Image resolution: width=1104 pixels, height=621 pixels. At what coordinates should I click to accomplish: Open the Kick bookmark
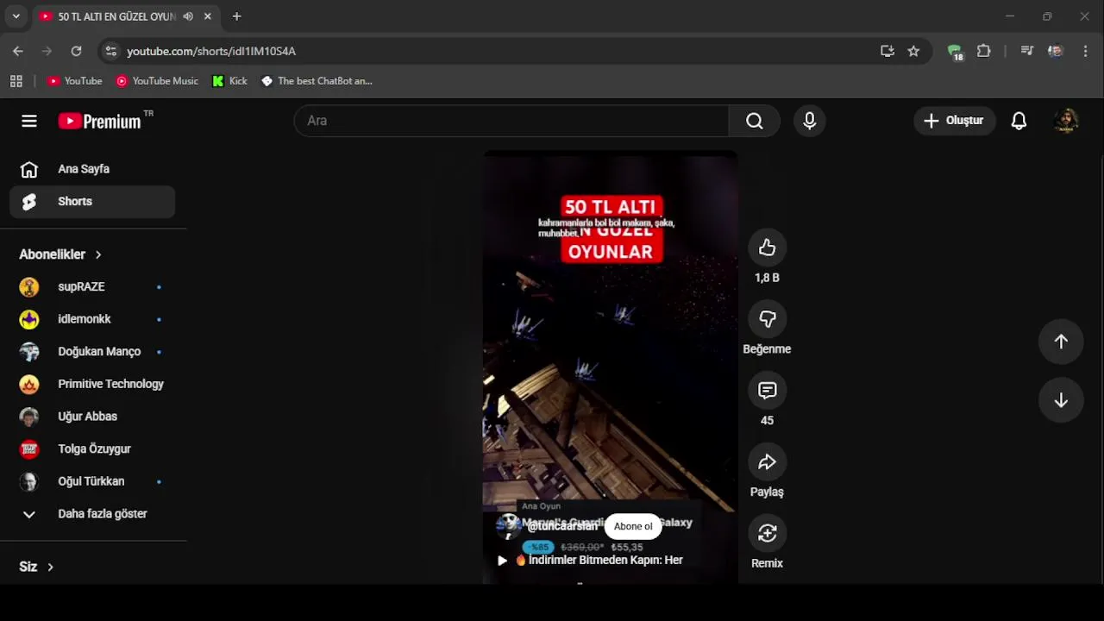coord(230,81)
